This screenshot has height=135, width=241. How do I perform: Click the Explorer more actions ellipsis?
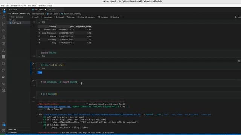point(27,10)
